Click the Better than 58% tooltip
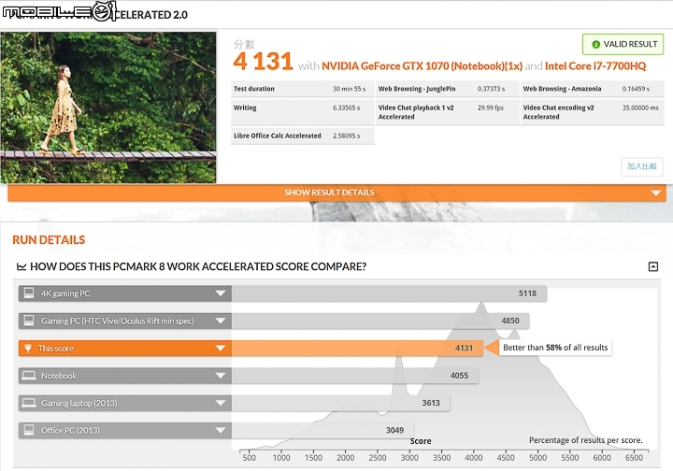Image resolution: width=673 pixels, height=471 pixels. tap(555, 348)
